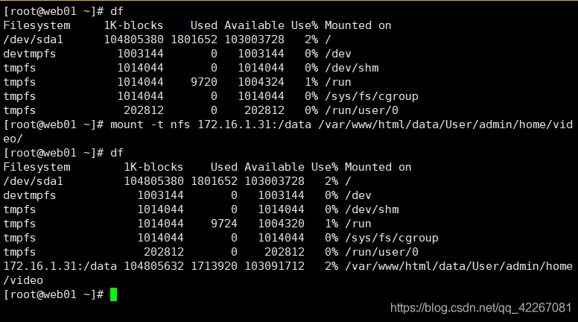Click "Use%" header in second df output
Screen dimensions: 578x322
click(x=325, y=167)
